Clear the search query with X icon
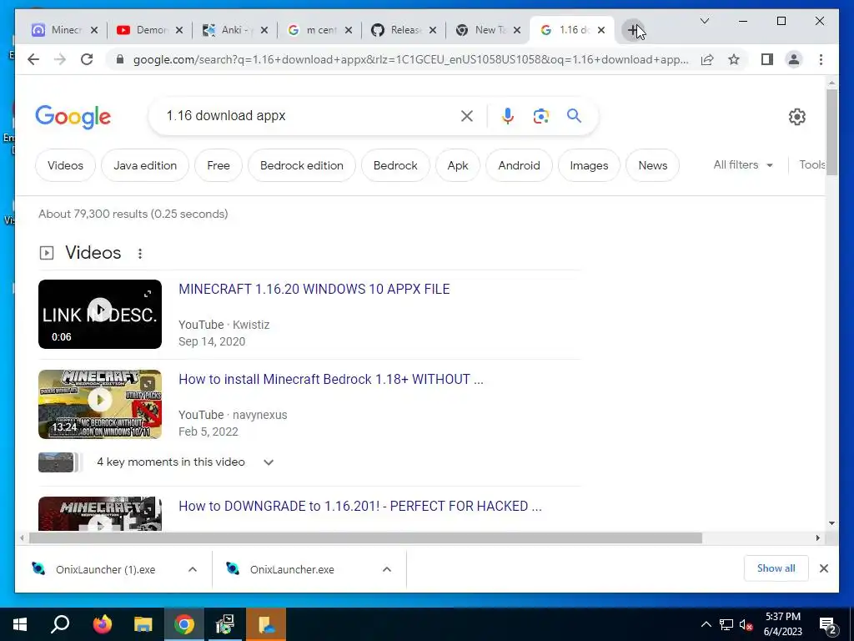 click(467, 116)
